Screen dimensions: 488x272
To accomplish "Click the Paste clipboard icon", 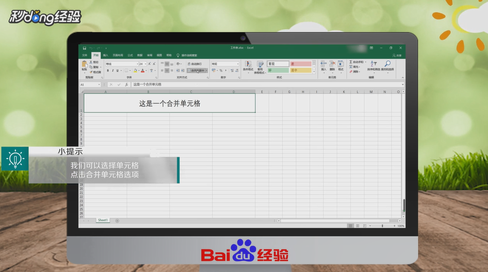I will (x=84, y=64).
